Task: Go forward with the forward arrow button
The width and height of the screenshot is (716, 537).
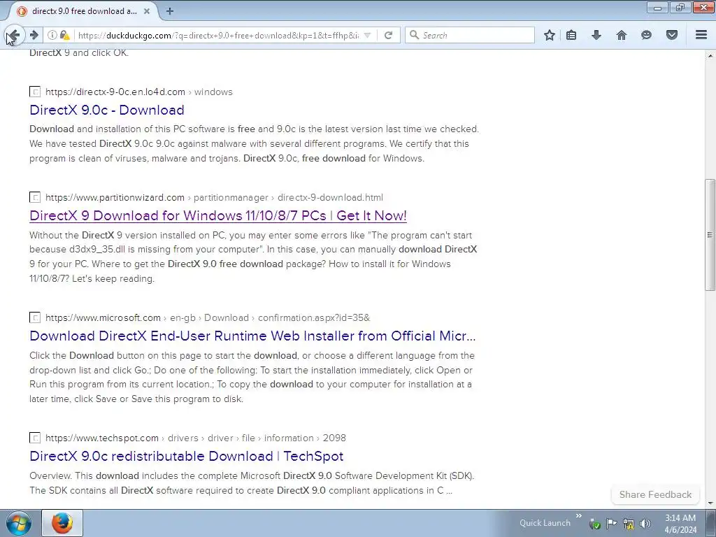Action: point(34,35)
